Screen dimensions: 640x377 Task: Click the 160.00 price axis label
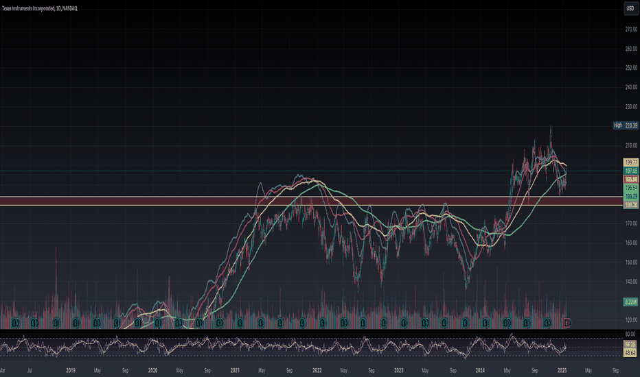point(631,243)
